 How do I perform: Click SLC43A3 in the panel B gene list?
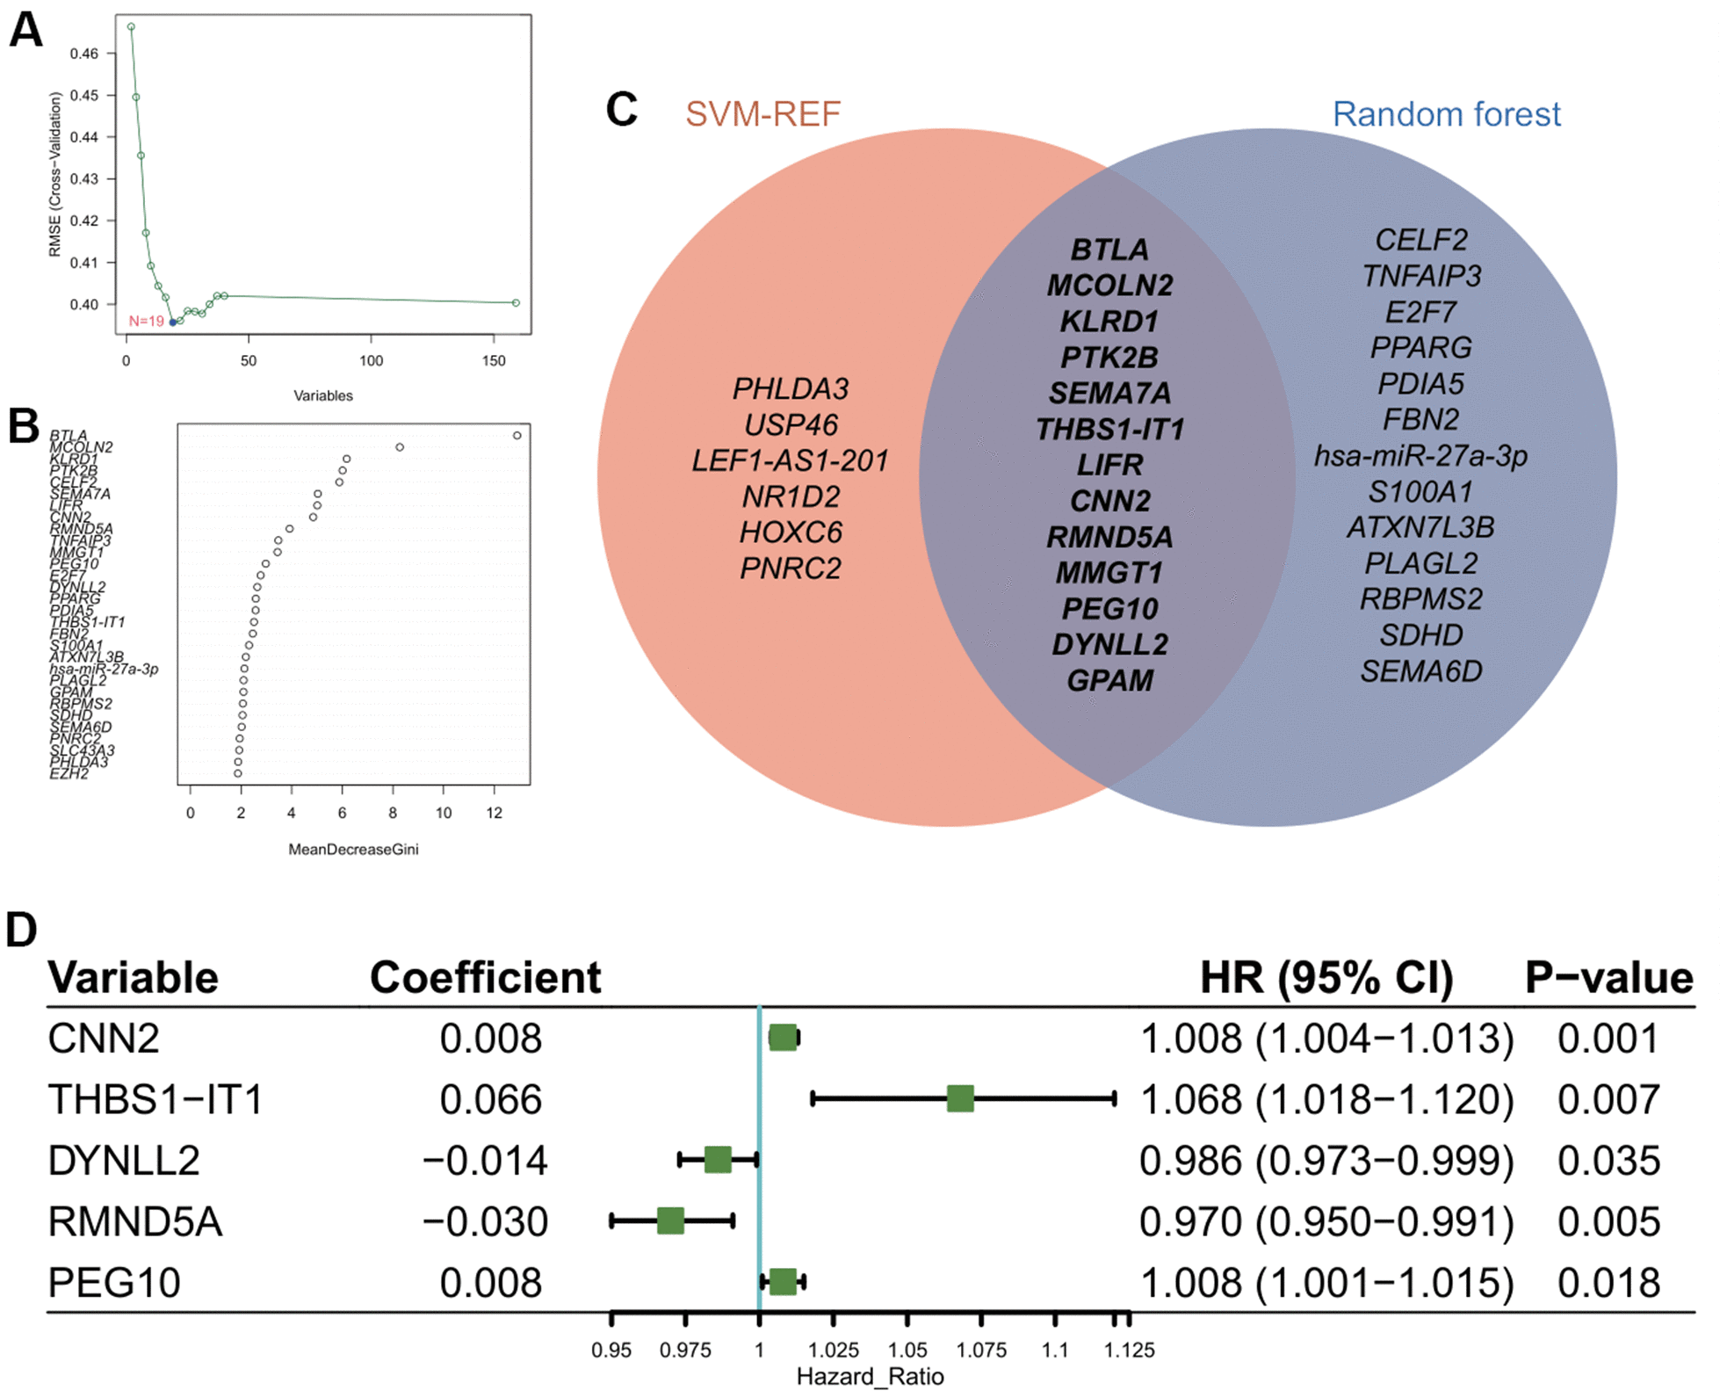tap(82, 751)
